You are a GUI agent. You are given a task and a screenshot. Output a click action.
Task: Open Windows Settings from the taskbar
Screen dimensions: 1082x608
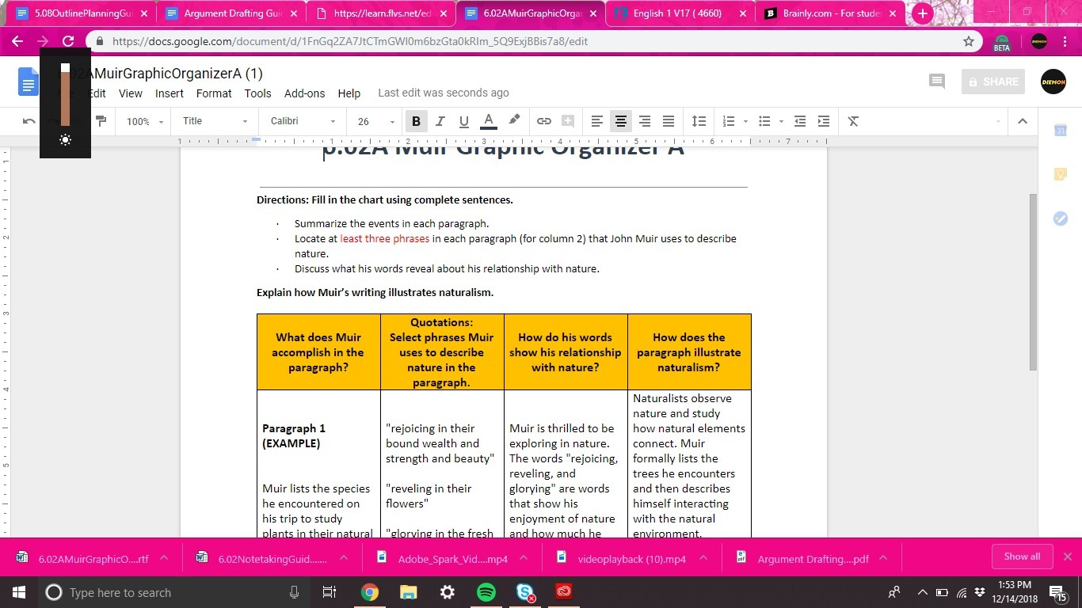(447, 592)
